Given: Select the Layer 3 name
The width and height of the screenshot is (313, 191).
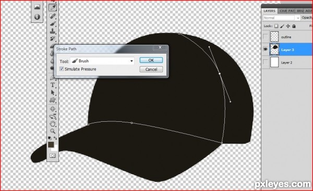Looking at the screenshot, I should tap(287, 50).
